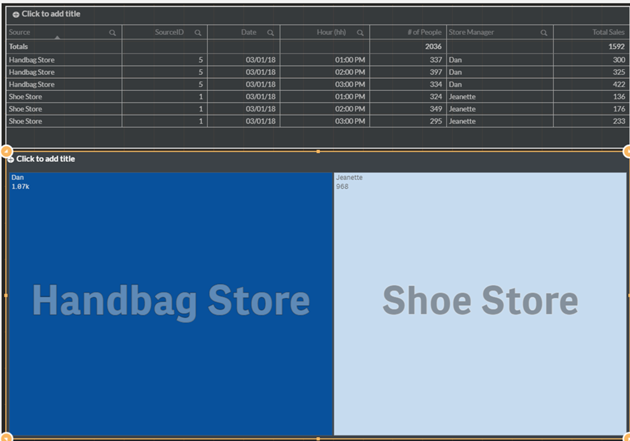The width and height of the screenshot is (630, 441).
Task: Click the Jeanette label in treemap
Action: (349, 177)
